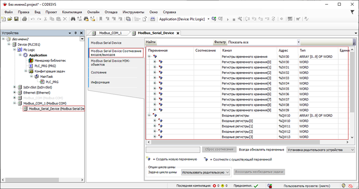Click the Адрес column header
Viewport: 359px width, 189px height.
pos(287,50)
